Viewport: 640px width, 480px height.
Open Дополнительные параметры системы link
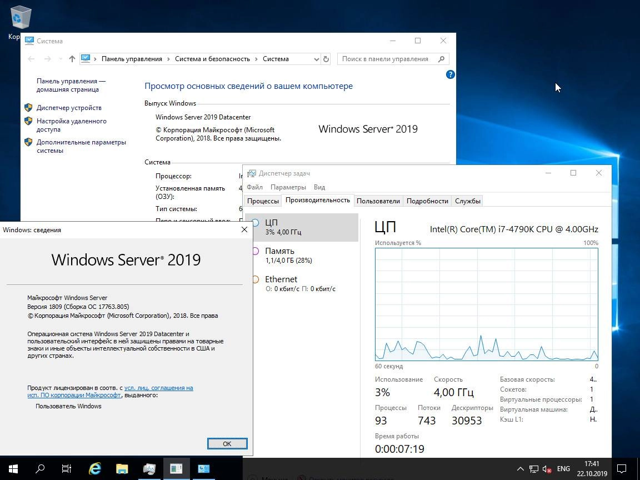click(81, 146)
